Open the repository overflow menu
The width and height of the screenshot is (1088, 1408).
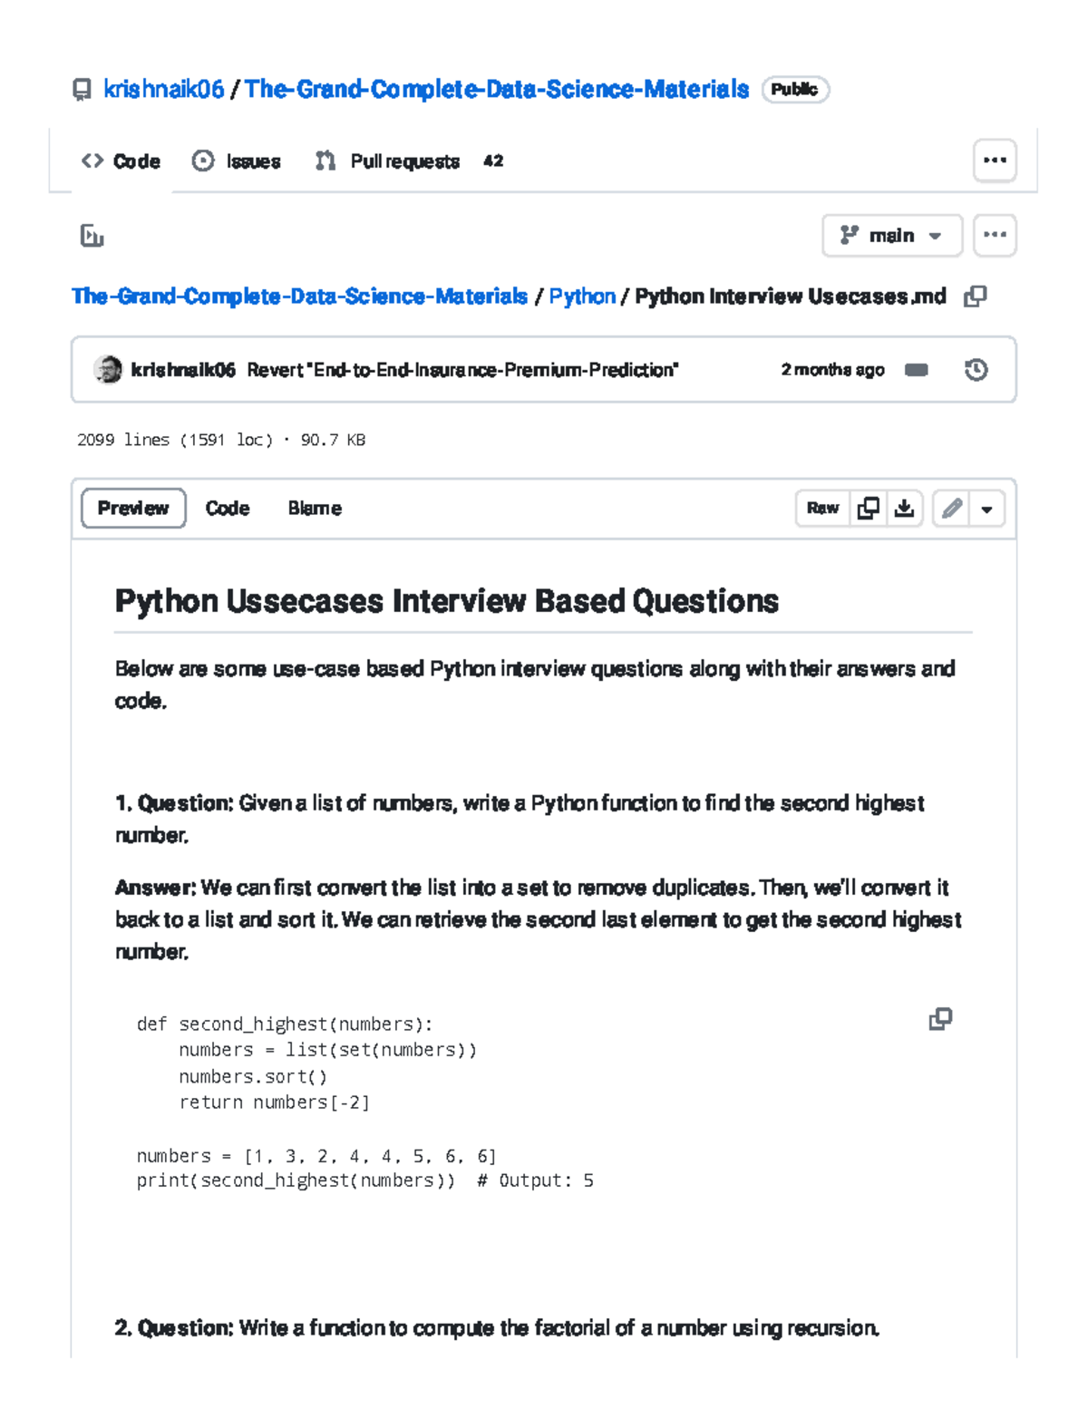coord(994,160)
